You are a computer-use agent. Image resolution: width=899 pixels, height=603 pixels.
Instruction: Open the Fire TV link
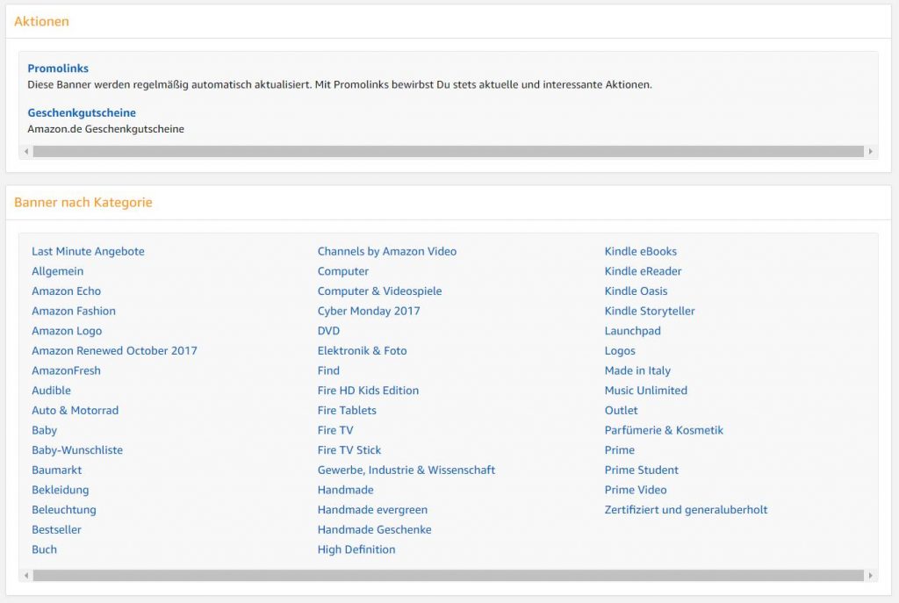point(335,430)
